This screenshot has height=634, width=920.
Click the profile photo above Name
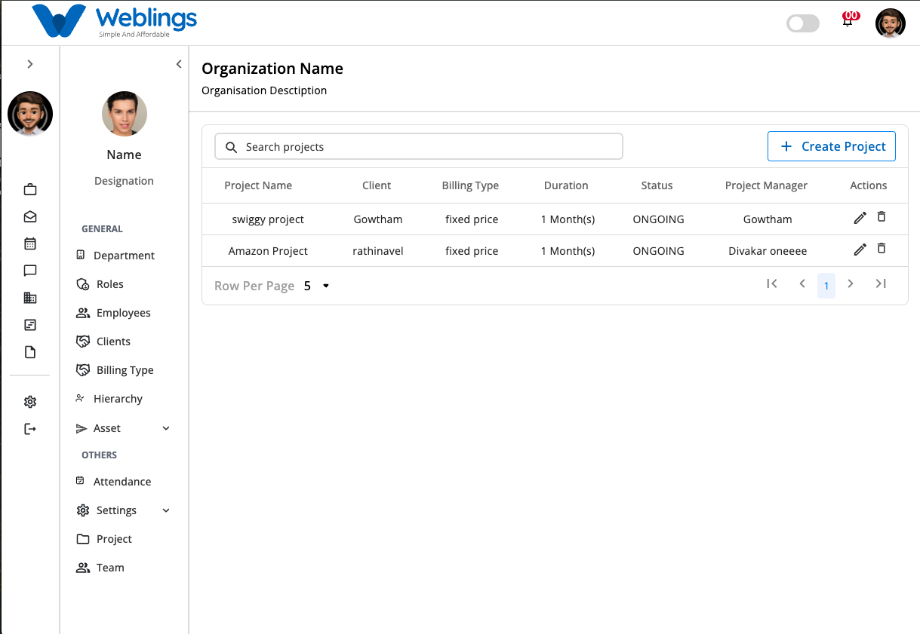click(125, 115)
